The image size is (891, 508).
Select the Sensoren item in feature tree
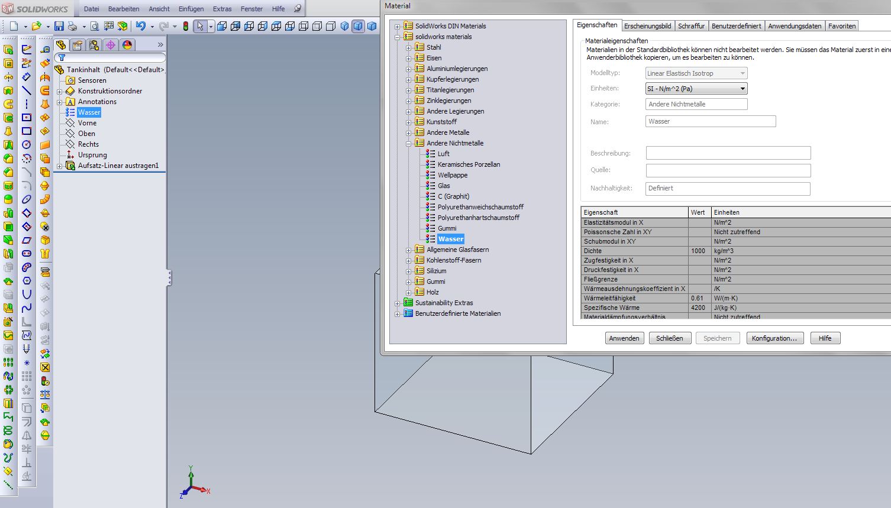coord(92,80)
